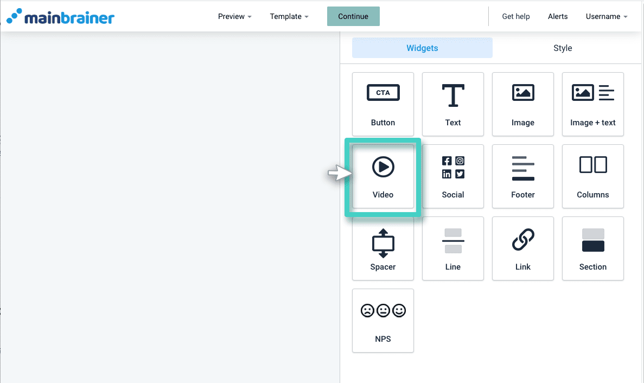Click the Video widget play icon
644x383 pixels.
(383, 167)
